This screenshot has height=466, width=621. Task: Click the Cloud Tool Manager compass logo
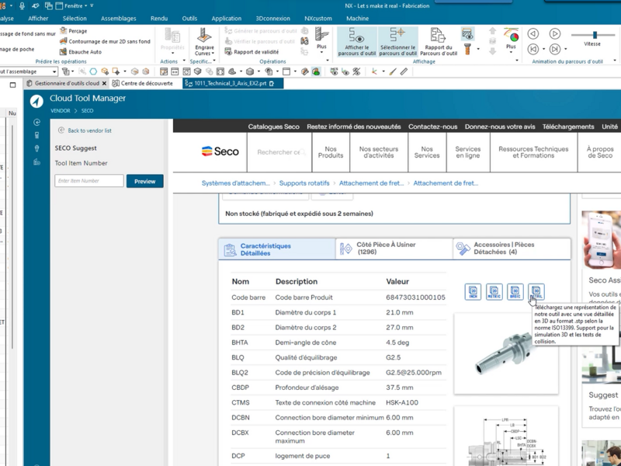[x=36, y=102]
